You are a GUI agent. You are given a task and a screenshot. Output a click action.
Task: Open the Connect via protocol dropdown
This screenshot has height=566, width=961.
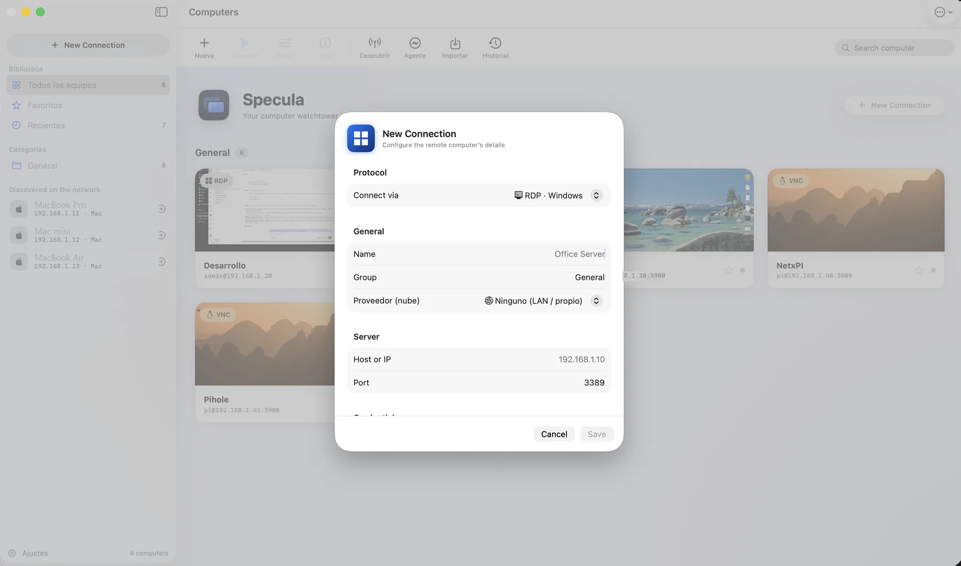coord(558,195)
